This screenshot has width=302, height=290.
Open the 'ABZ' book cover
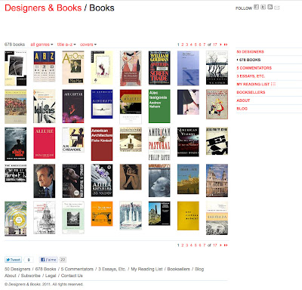point(45,66)
